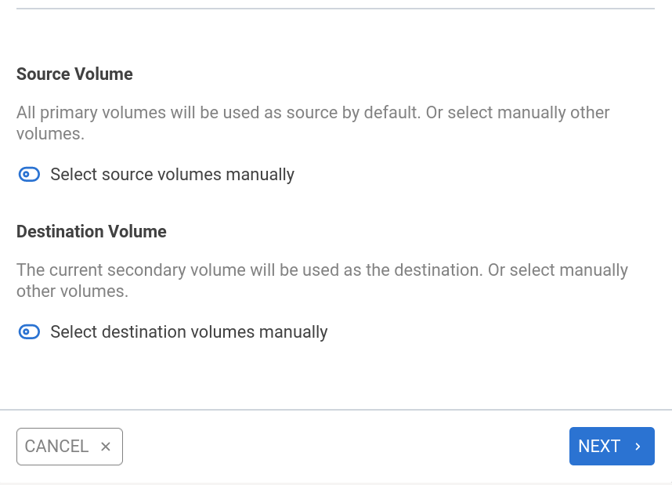Click the word NEXT in the blue button
The image size is (672, 485).
click(x=599, y=447)
